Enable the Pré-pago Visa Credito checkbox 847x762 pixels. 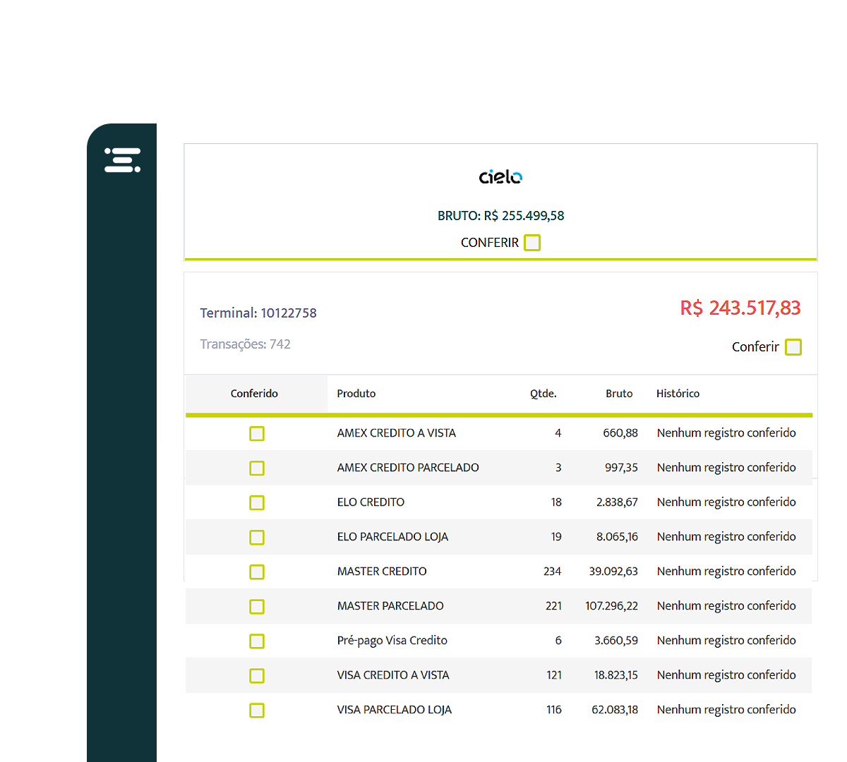(x=257, y=641)
